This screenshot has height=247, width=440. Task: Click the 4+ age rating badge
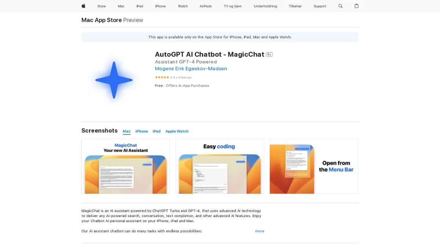click(269, 55)
